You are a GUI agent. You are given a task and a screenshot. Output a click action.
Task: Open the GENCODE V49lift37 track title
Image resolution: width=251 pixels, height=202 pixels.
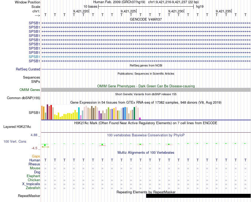click(x=146, y=19)
